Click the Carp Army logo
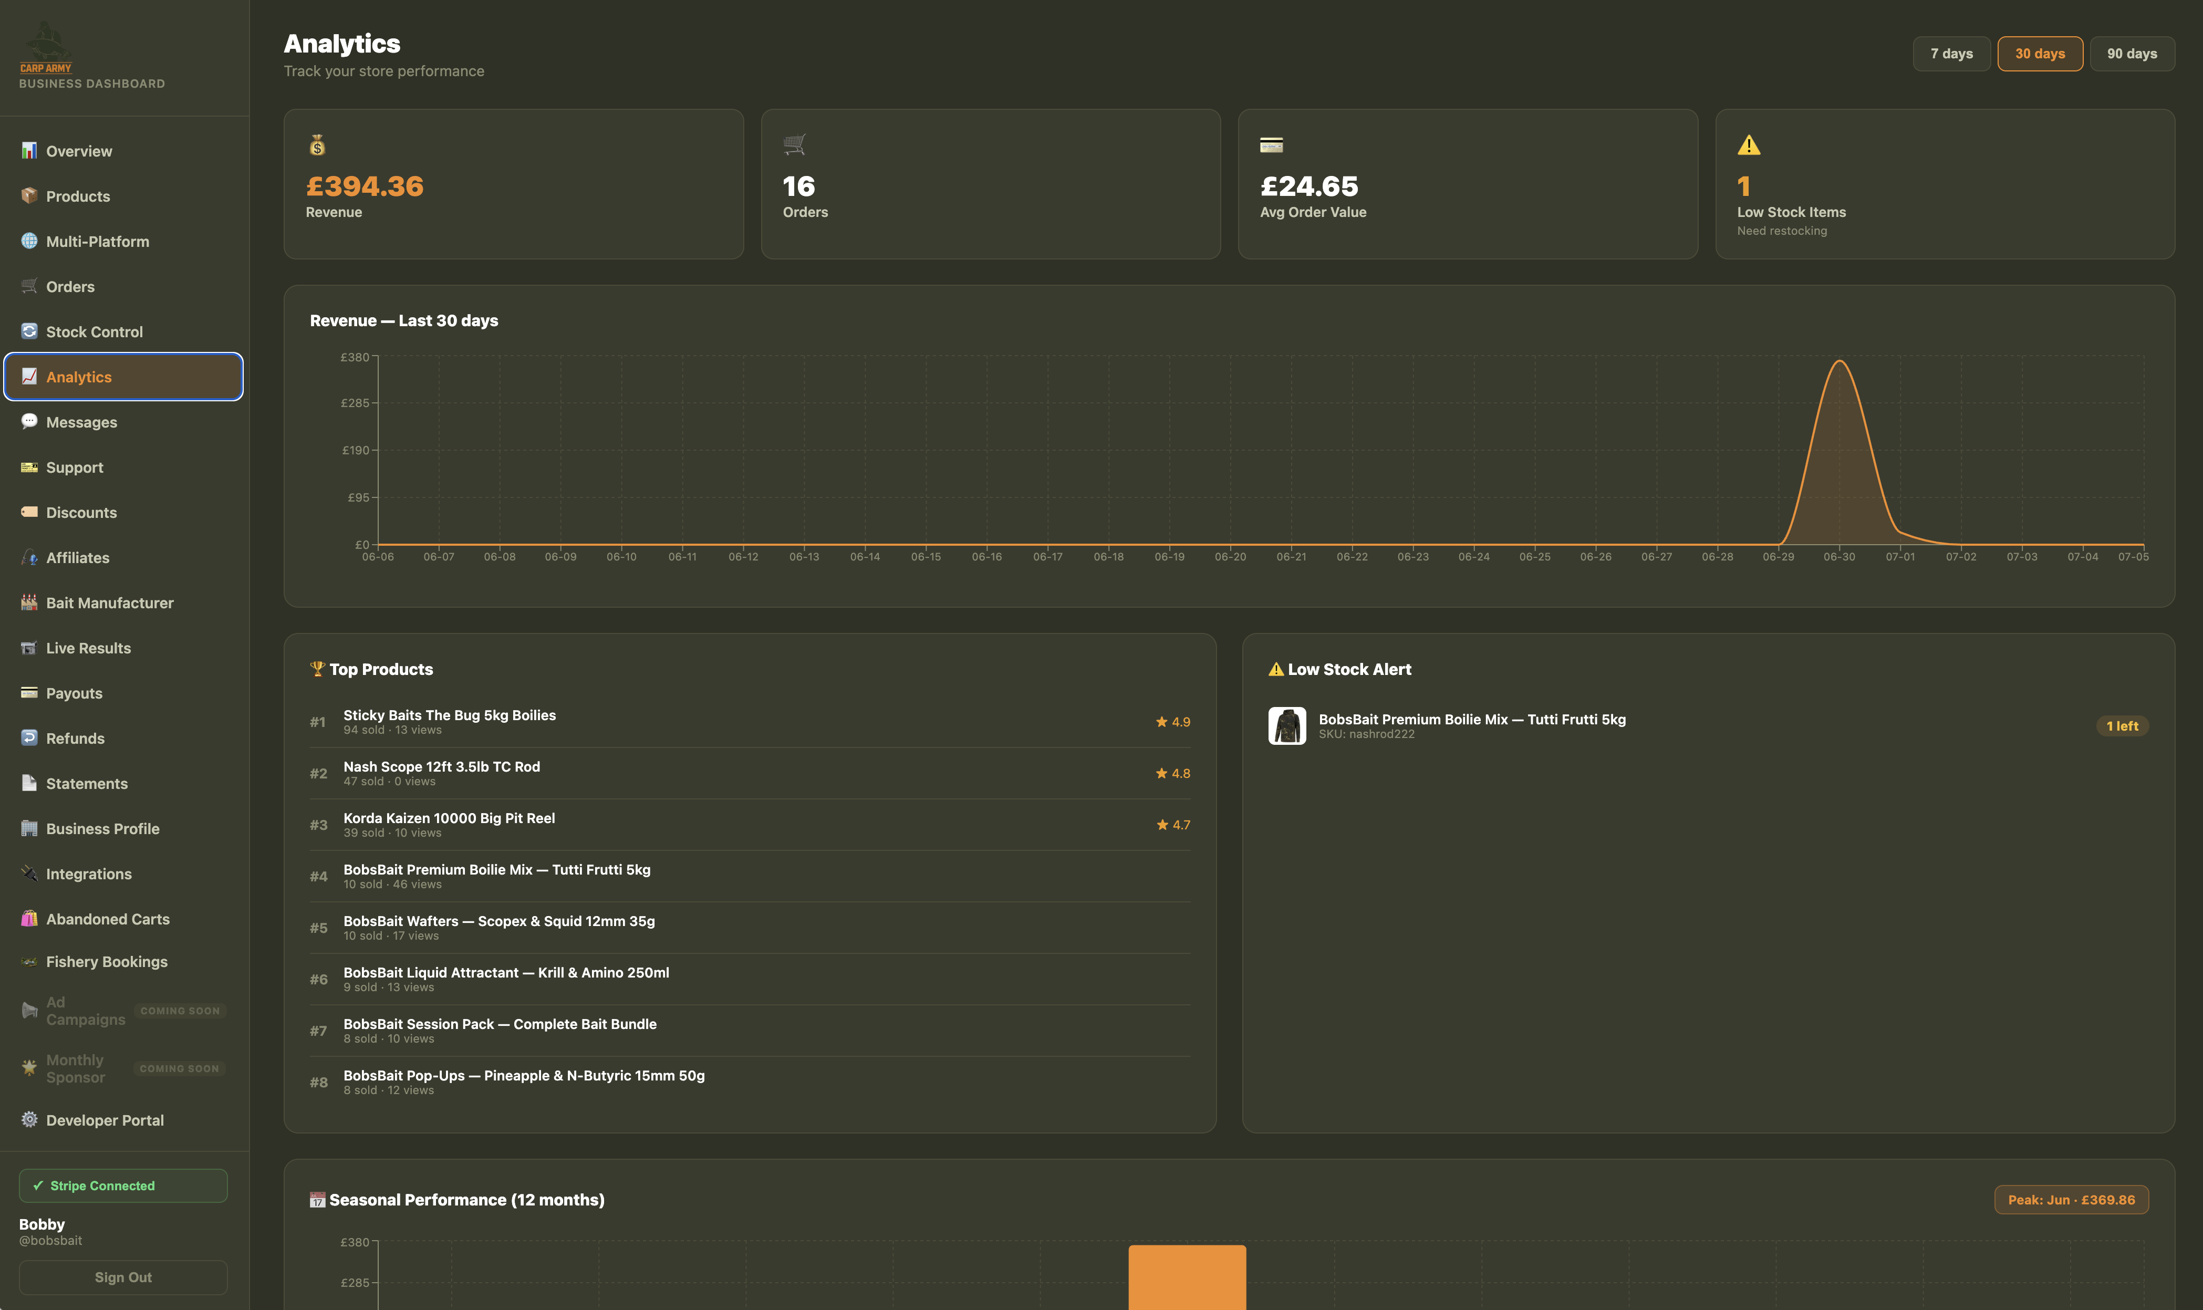 tap(46, 48)
